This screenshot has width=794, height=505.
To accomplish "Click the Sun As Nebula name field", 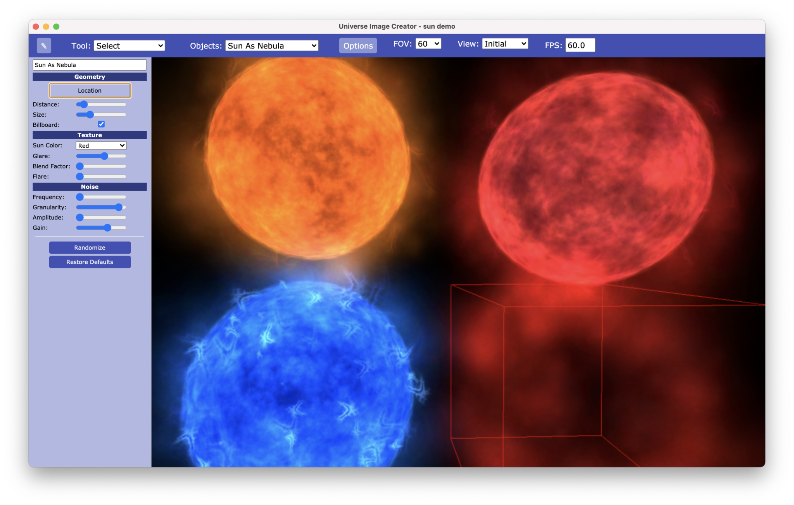I will (90, 65).
